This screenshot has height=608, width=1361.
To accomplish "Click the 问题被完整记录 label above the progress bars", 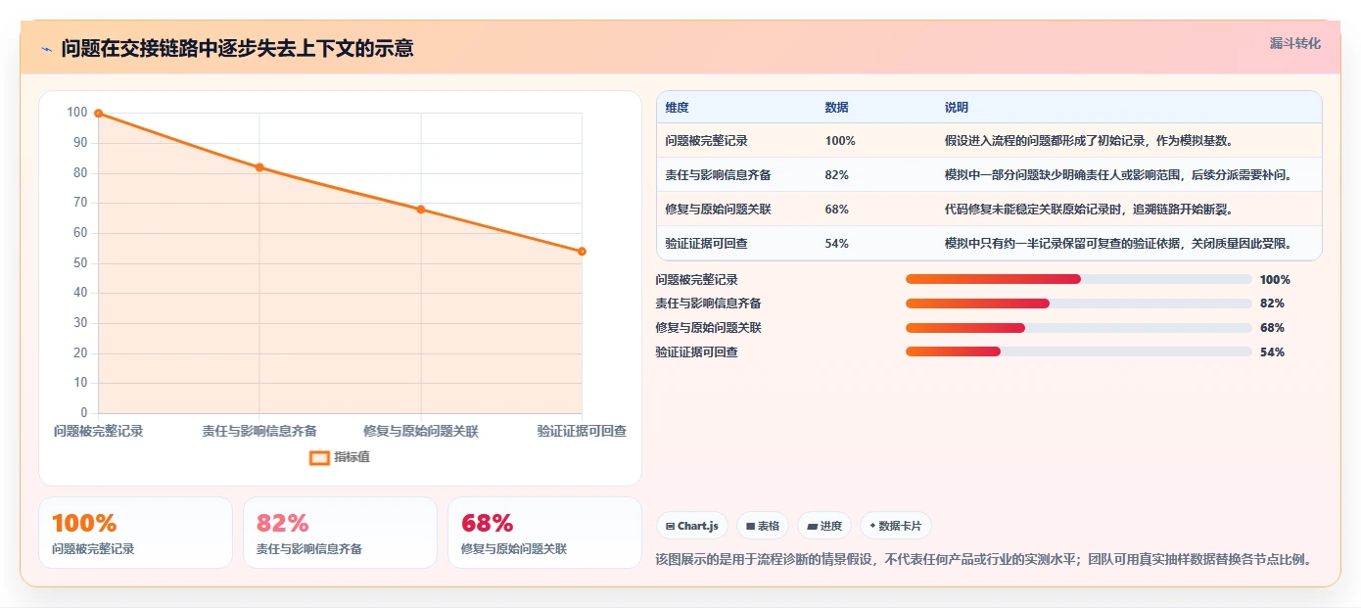I will click(696, 279).
